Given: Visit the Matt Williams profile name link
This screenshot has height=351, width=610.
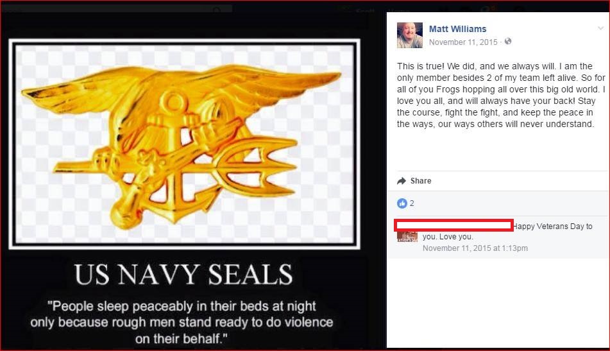Looking at the screenshot, I should pyautogui.click(x=457, y=29).
